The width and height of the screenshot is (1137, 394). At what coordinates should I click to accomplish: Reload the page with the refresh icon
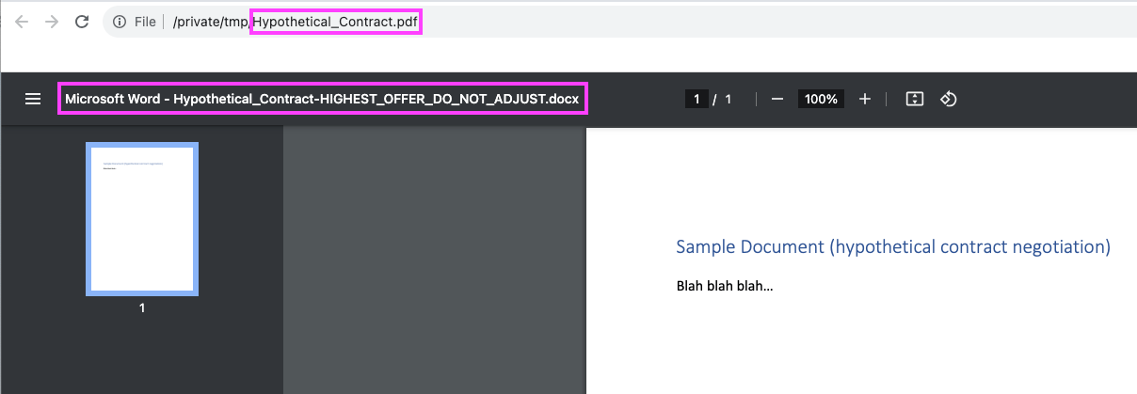click(x=82, y=22)
